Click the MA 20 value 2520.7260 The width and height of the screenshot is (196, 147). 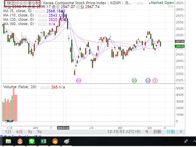tap(58, 20)
